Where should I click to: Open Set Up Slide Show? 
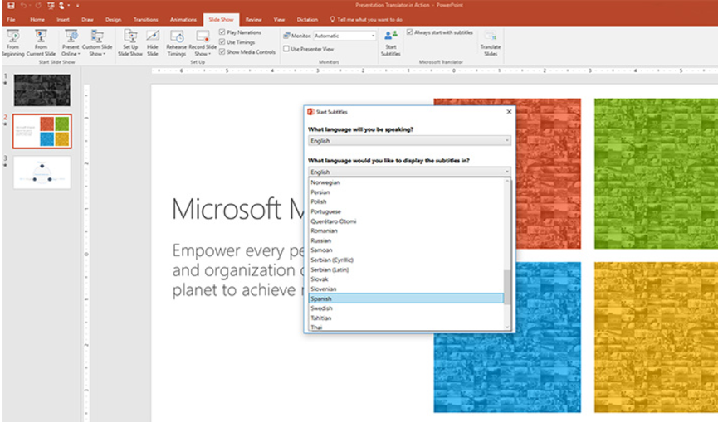tap(130, 43)
